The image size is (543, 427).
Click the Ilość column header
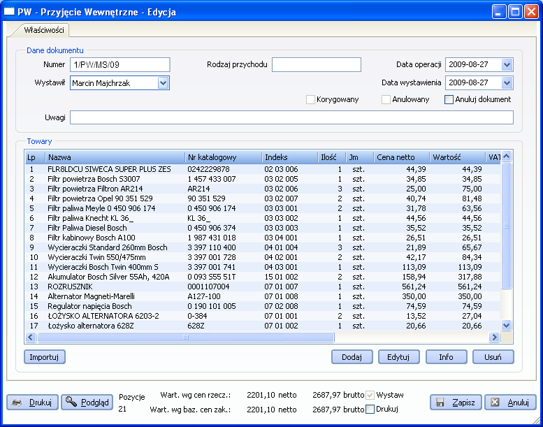pos(332,157)
